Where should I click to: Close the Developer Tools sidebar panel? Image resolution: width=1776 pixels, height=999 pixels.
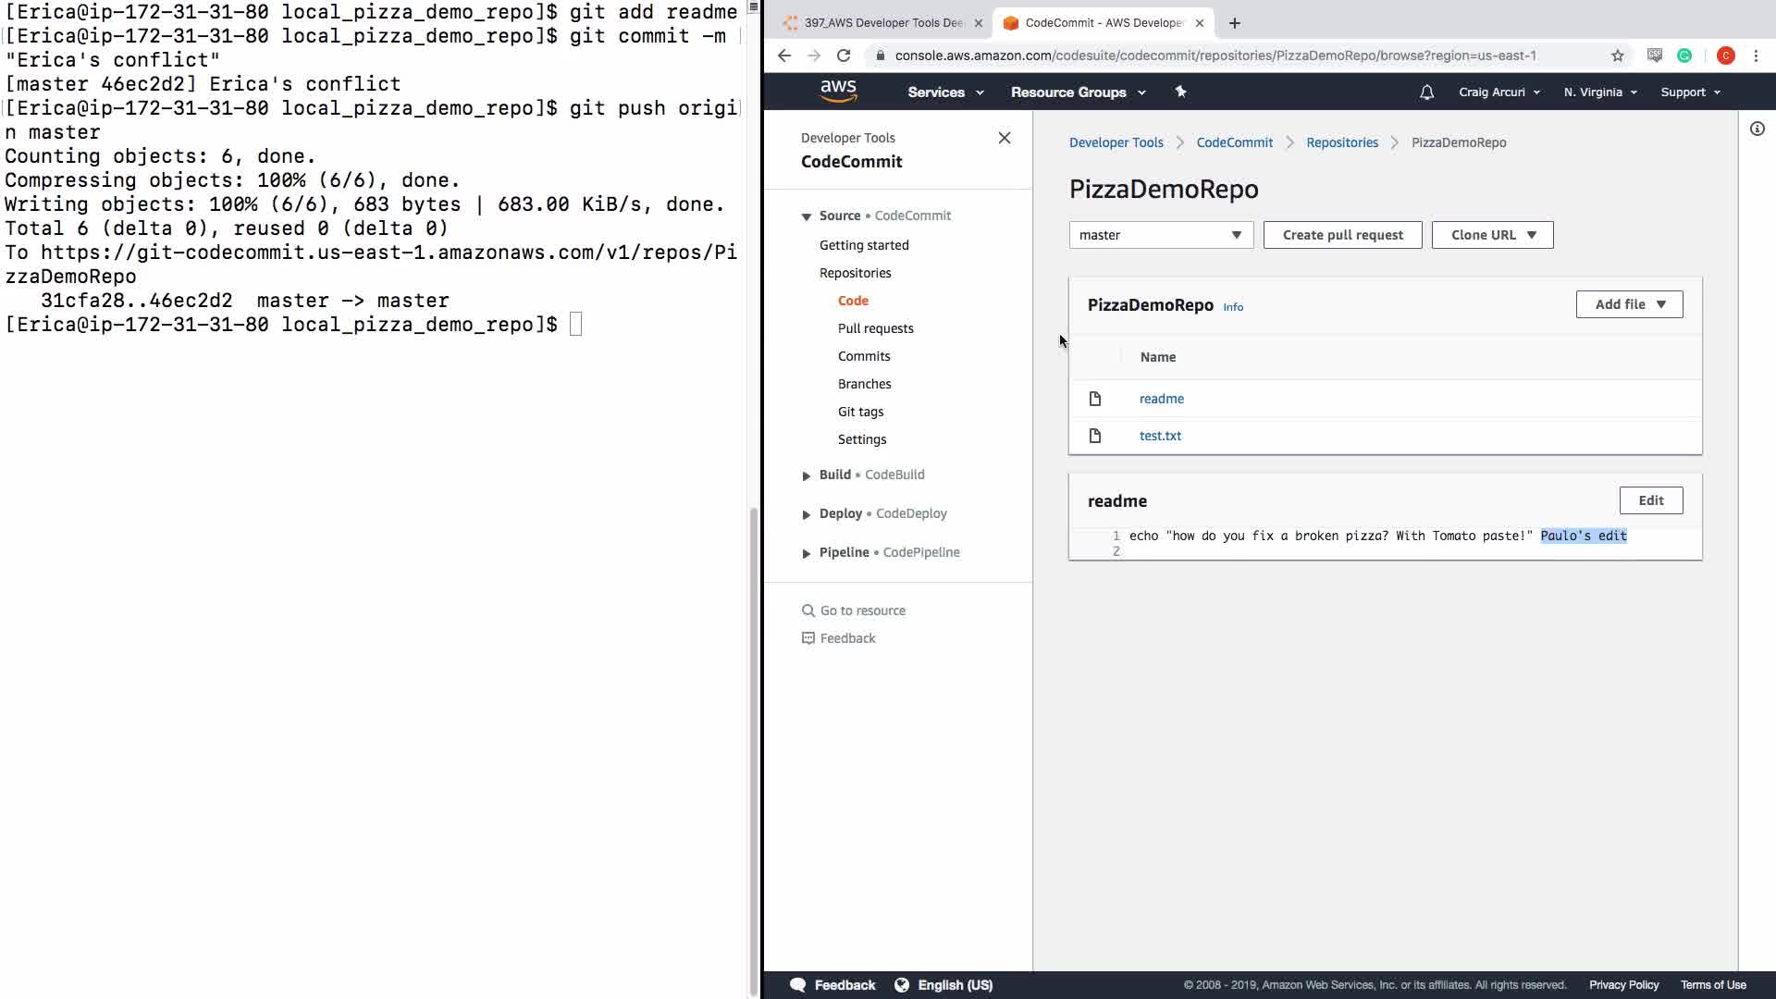point(1005,138)
